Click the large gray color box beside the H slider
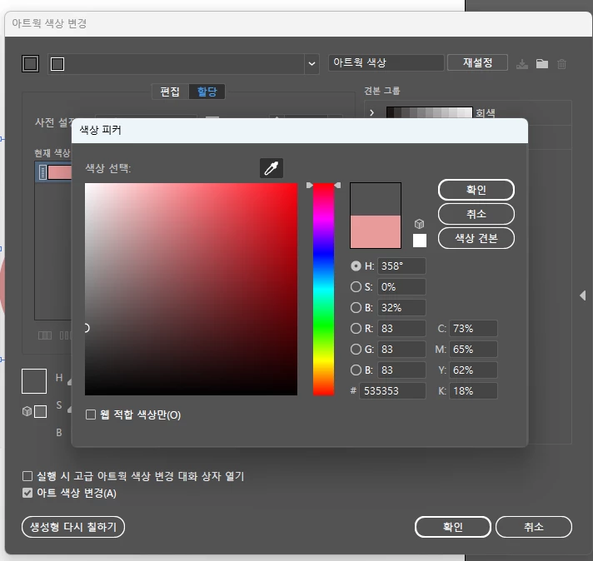This screenshot has width=593, height=561. pos(34,381)
